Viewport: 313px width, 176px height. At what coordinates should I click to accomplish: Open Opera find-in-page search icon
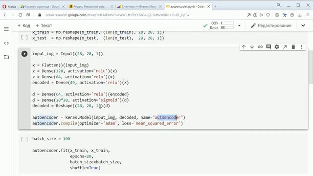pos(249,15)
